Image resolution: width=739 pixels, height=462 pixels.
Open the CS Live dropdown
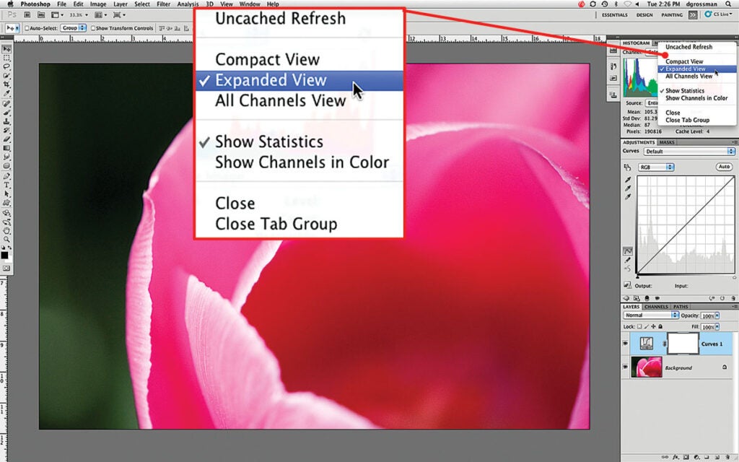[x=718, y=14]
